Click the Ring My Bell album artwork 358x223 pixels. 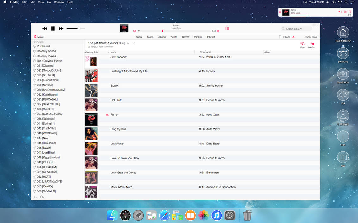[x=91, y=134]
